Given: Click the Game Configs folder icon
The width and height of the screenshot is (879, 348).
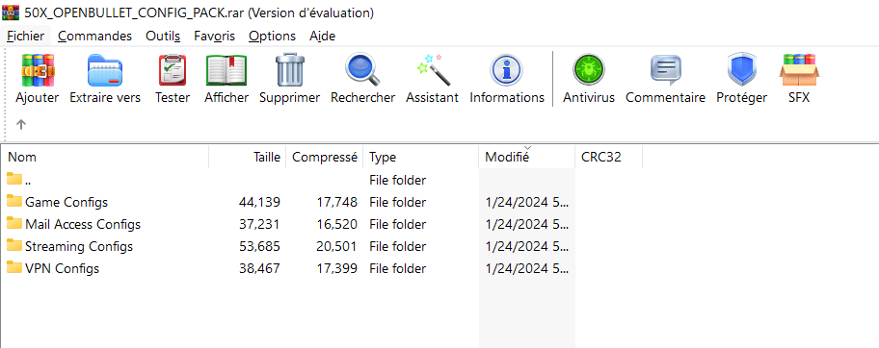Looking at the screenshot, I should click(14, 202).
